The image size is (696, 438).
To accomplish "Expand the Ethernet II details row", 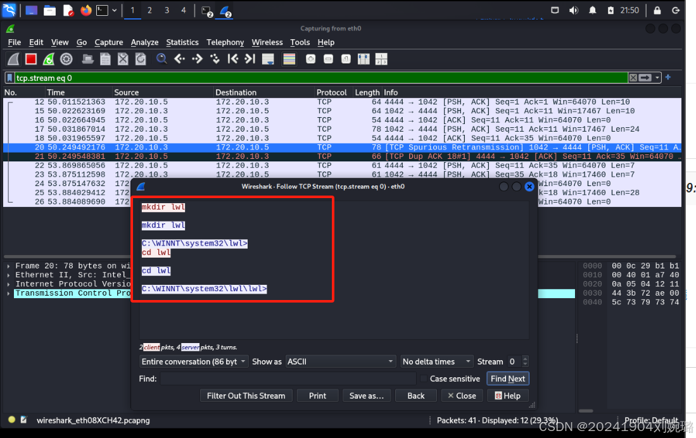I will [8, 275].
